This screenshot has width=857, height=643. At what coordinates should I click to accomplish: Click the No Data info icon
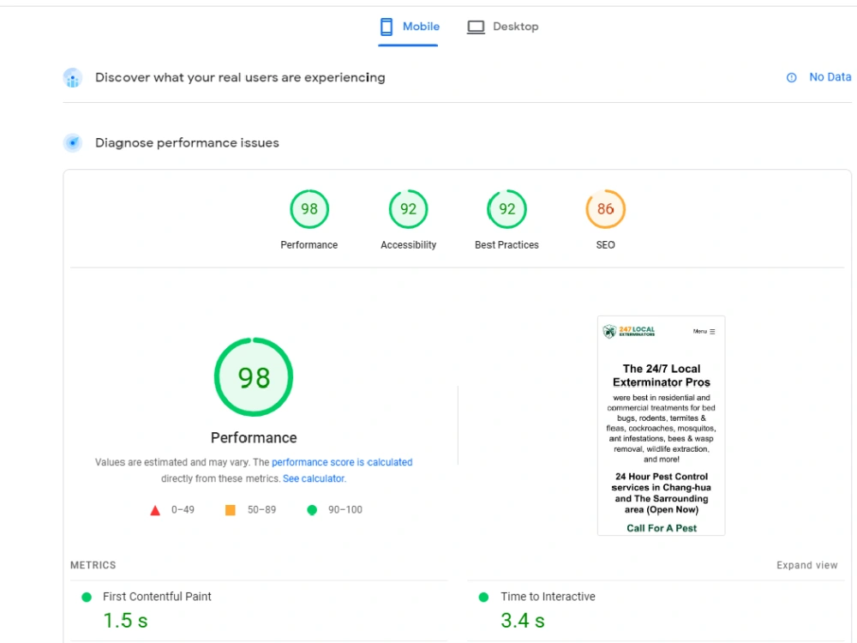pyautogui.click(x=791, y=78)
